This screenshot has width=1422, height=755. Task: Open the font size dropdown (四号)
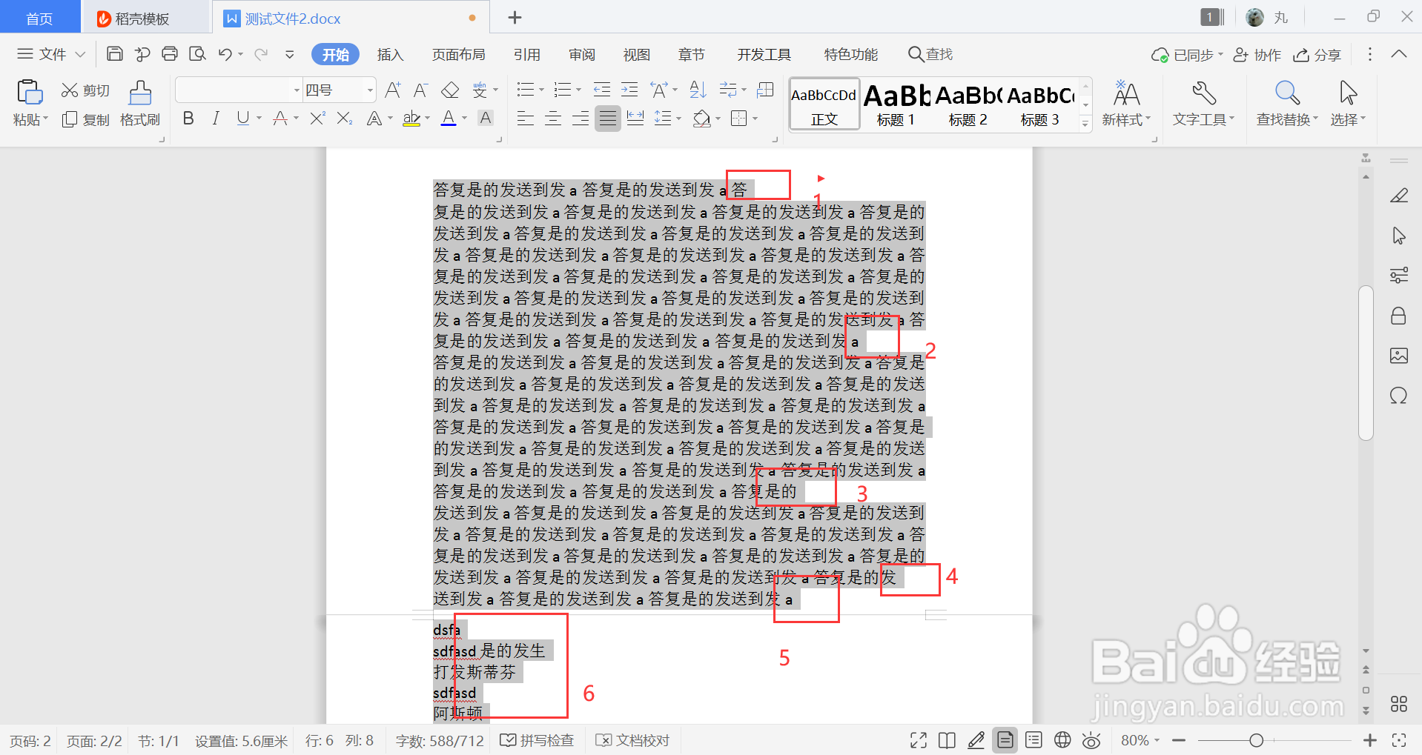[370, 90]
